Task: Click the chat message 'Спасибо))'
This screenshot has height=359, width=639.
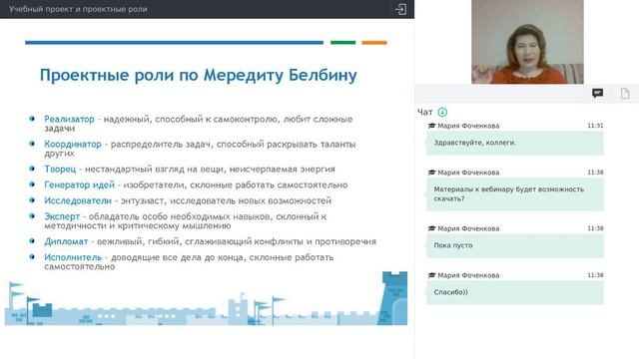Action: (x=515, y=292)
